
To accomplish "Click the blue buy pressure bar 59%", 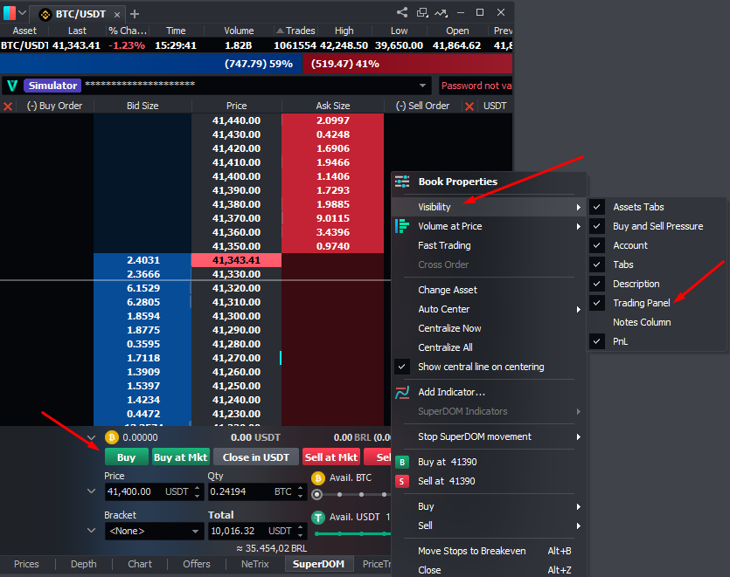I will [151, 64].
